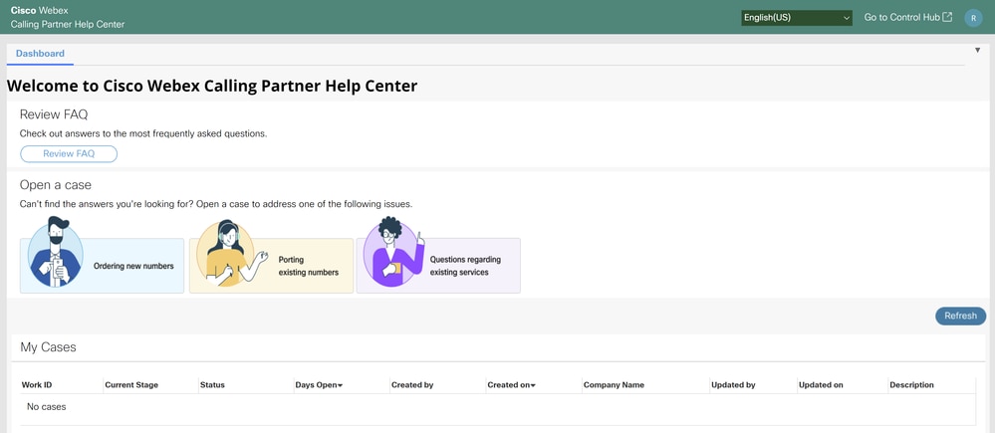The height and width of the screenshot is (433, 995).
Task: Open the Porting existing numbers case card
Action: click(x=272, y=266)
